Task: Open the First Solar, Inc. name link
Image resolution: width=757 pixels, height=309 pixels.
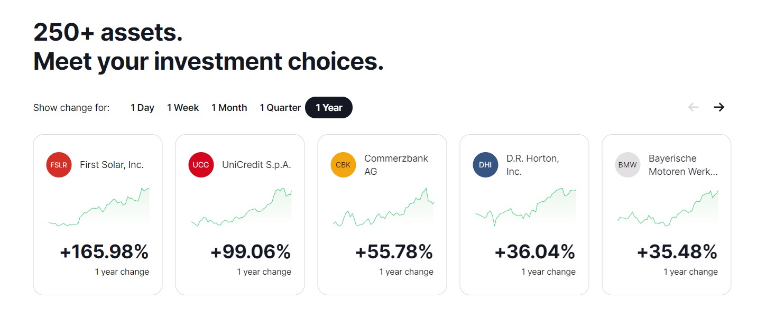Action: (112, 165)
